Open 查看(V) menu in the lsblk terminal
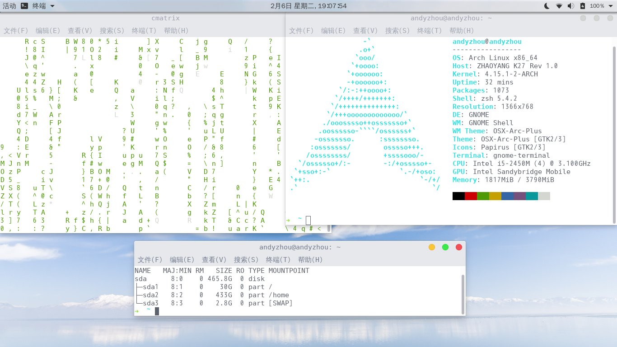Screen dimensions: 617x347 (x=214, y=260)
